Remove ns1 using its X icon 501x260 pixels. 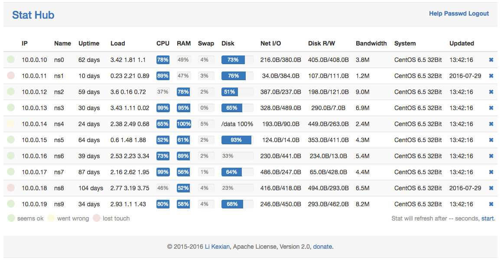(491, 76)
